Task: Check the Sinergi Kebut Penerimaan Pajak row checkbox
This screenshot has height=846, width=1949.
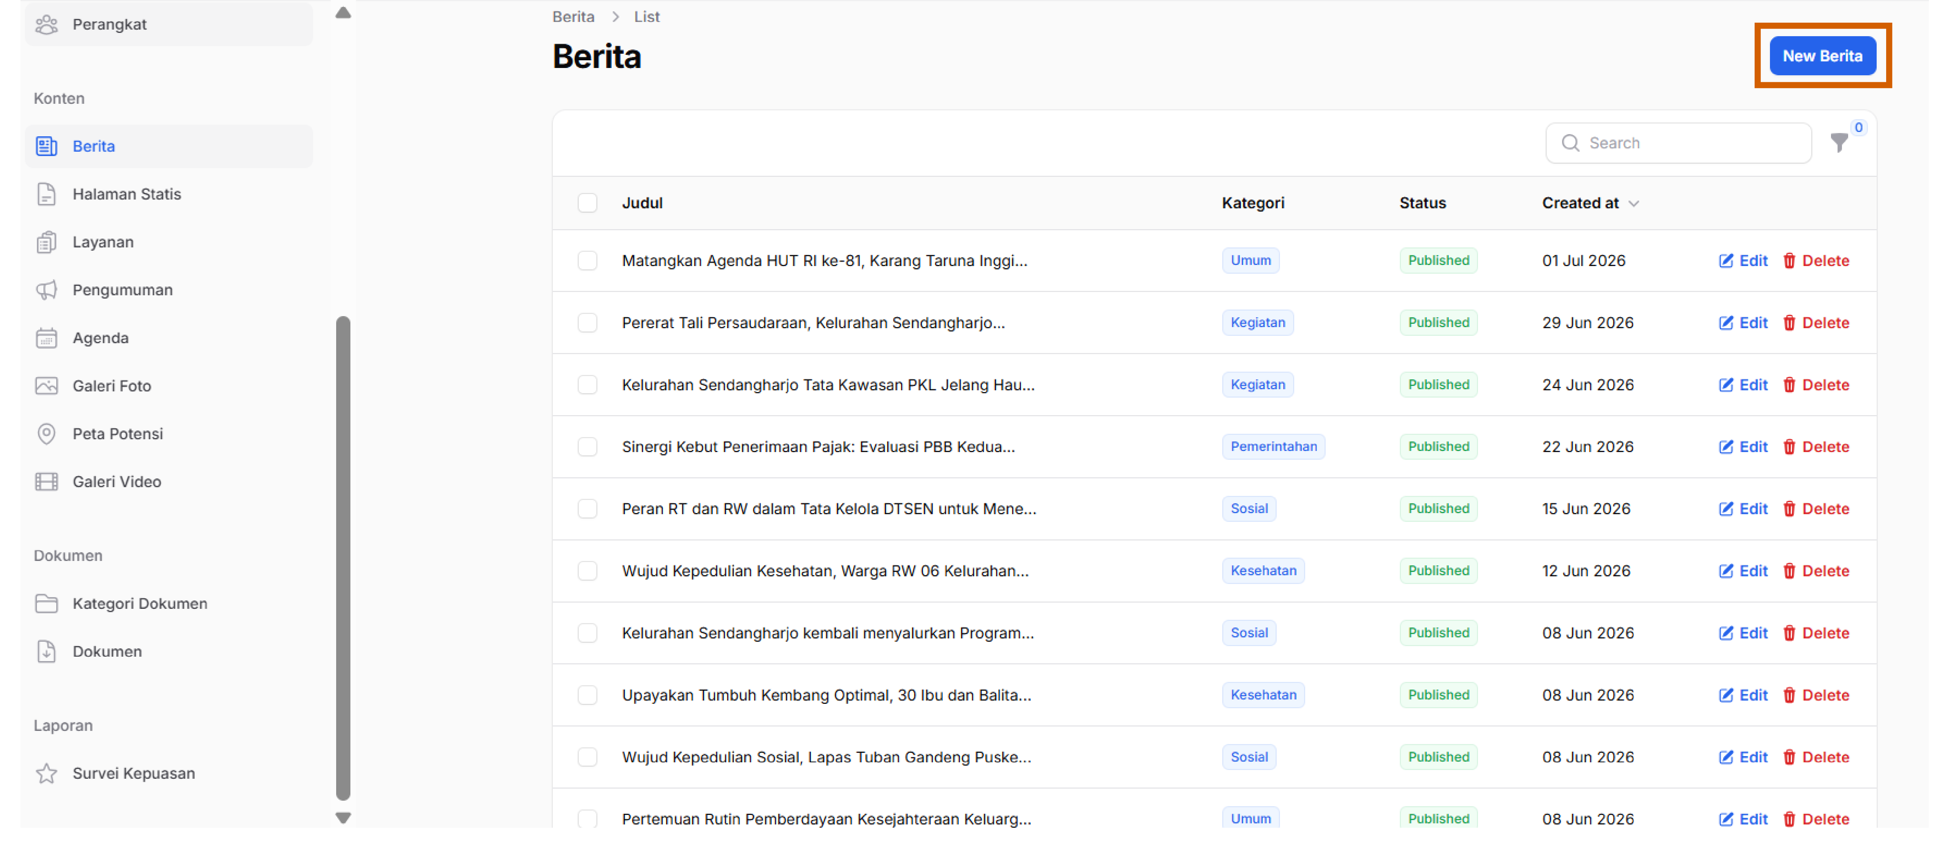Action: pos(587,447)
